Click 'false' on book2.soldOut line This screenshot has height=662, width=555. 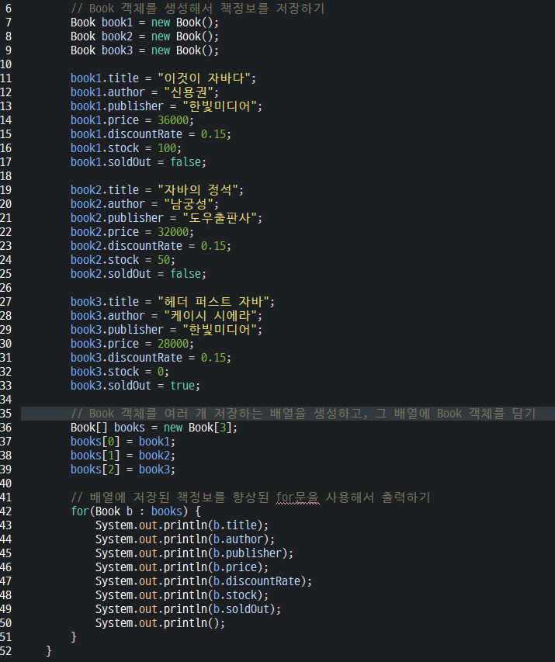186,273
